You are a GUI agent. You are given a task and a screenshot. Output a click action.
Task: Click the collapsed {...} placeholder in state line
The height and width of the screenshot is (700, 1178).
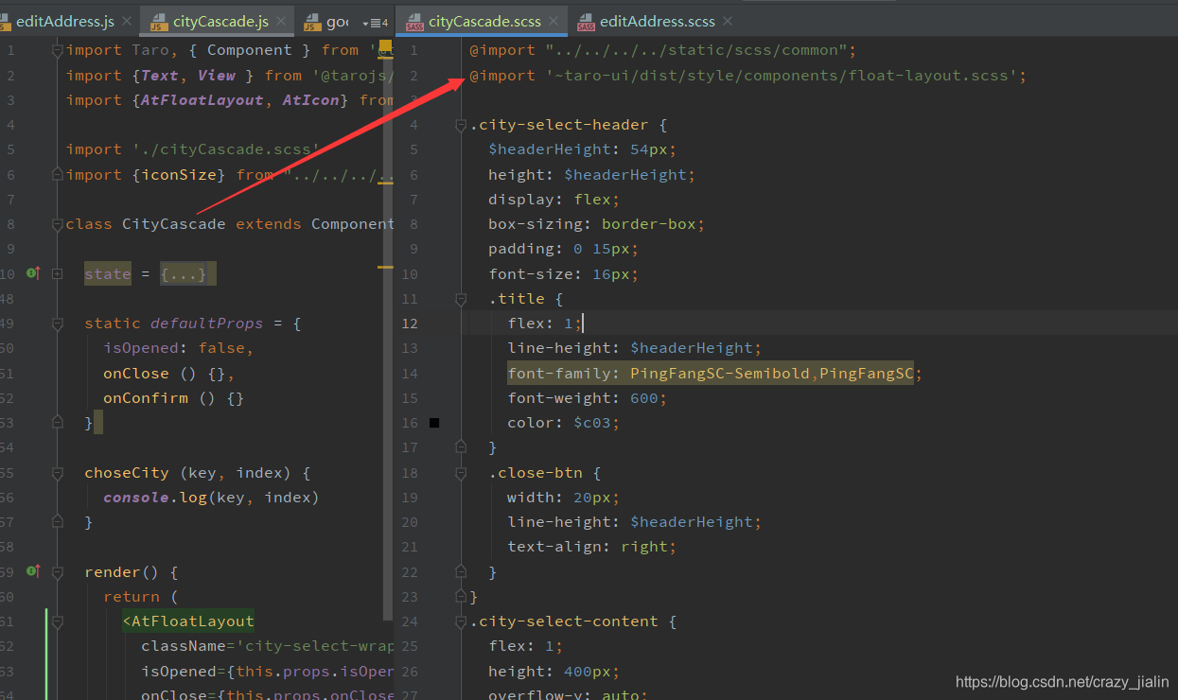[x=185, y=273]
